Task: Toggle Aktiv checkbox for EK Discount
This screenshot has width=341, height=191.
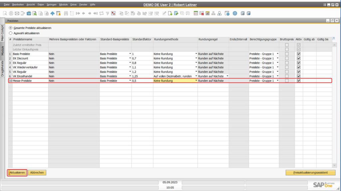Action: coord(299,58)
